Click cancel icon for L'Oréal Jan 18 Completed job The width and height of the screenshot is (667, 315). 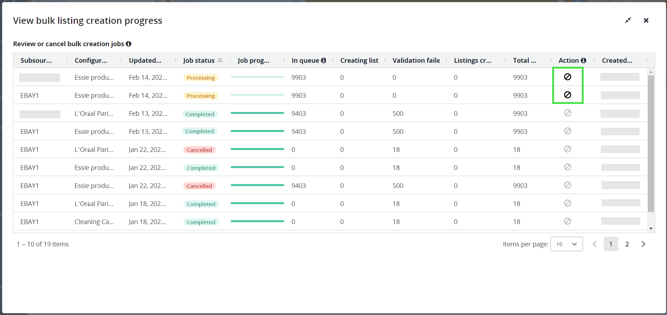567,203
